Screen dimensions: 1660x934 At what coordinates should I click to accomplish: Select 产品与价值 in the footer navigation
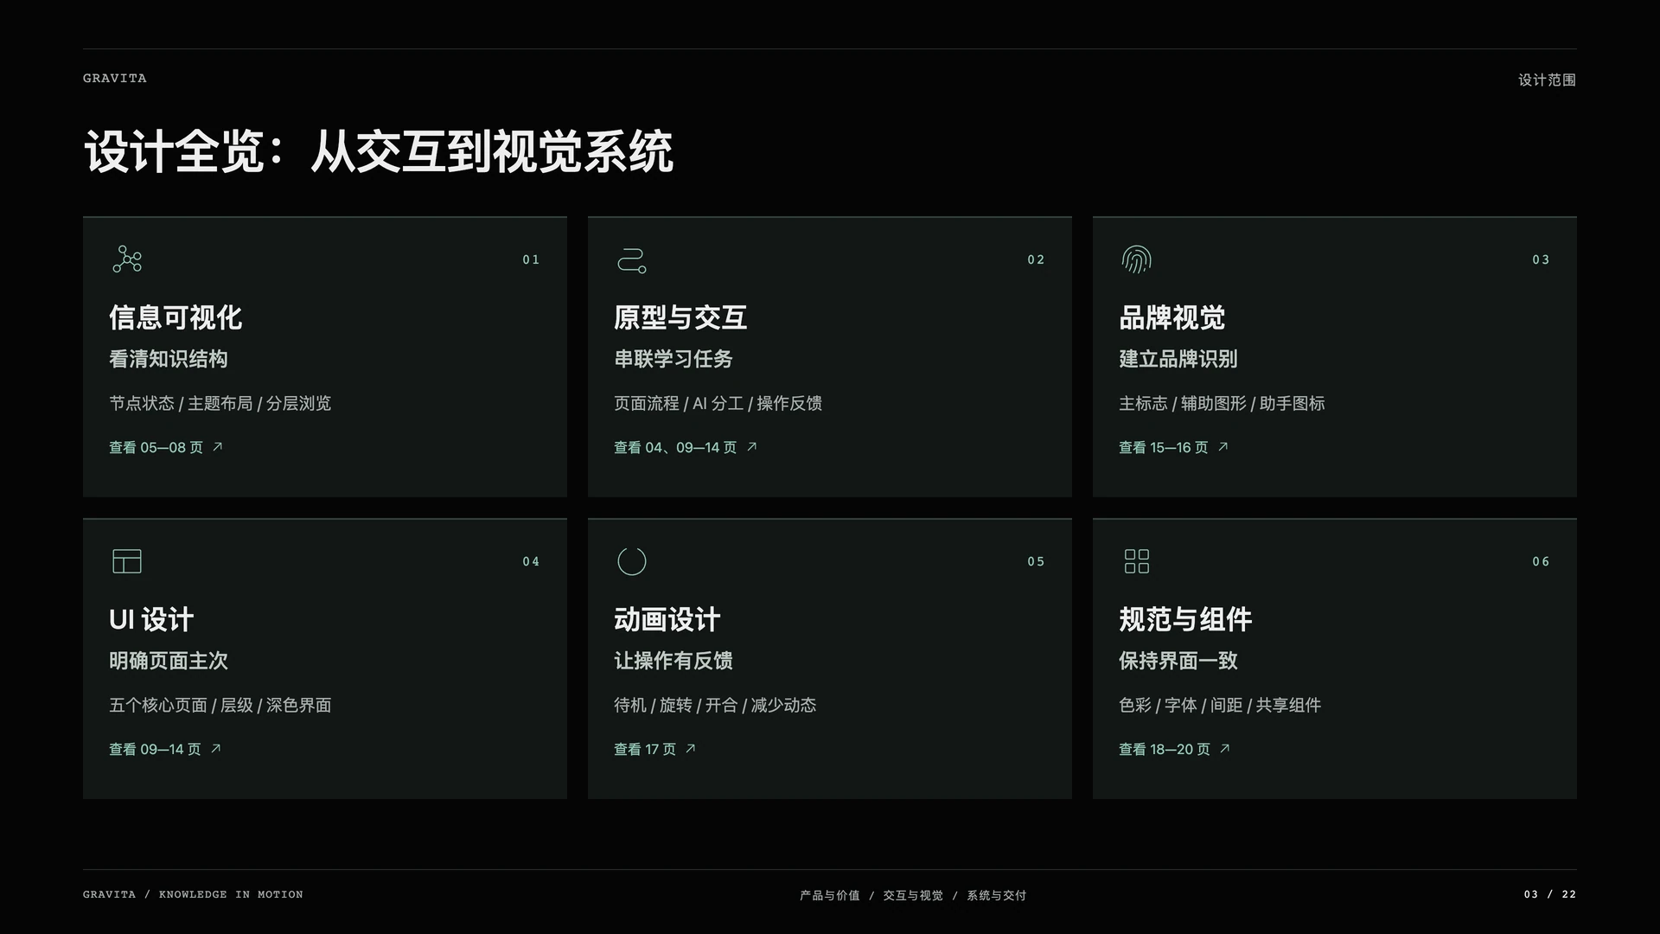[x=830, y=895]
